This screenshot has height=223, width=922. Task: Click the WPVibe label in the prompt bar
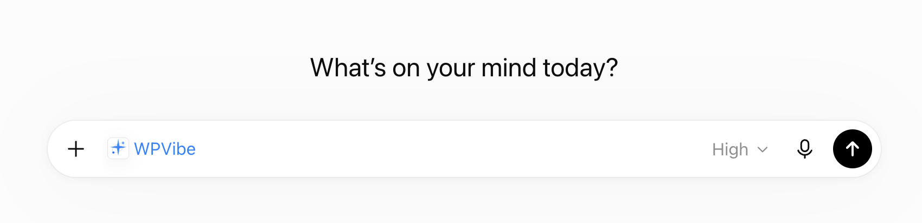pyautogui.click(x=165, y=149)
